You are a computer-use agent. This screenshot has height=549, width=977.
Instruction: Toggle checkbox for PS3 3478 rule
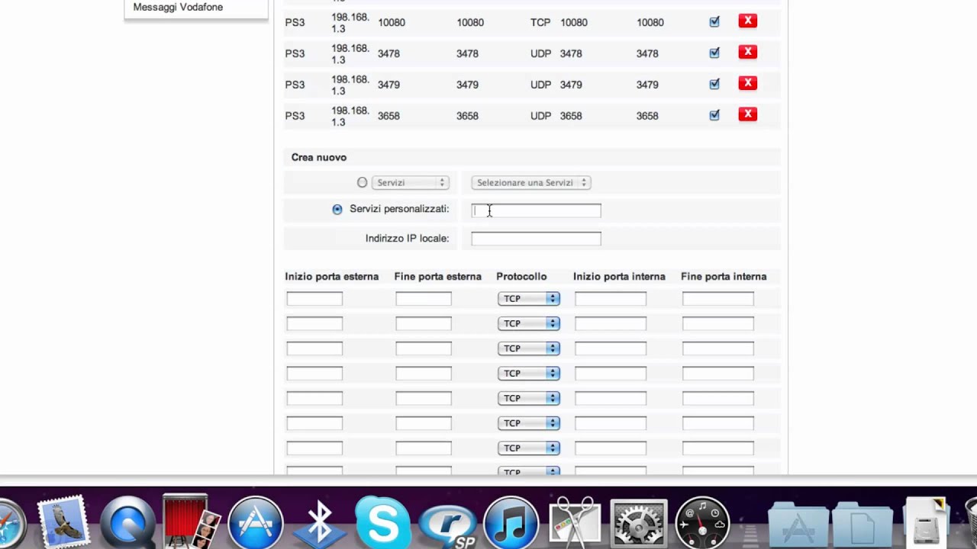click(x=714, y=53)
